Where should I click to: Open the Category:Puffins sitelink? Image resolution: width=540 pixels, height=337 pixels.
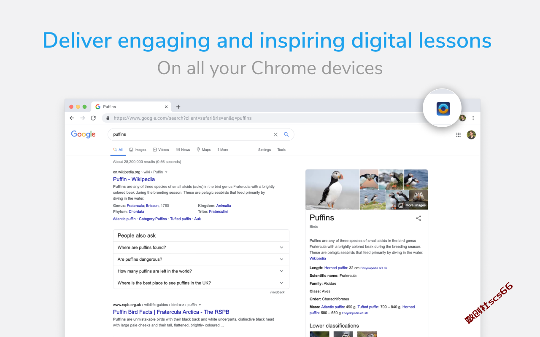[x=153, y=219]
